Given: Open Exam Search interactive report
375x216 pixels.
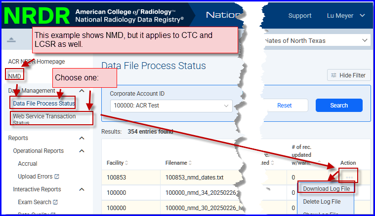Looking at the screenshot, I should click(x=35, y=202).
